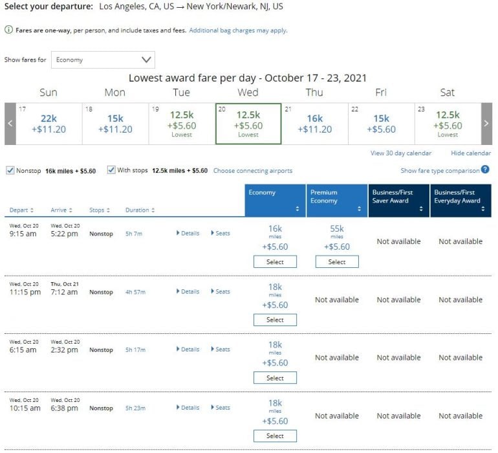This screenshot has height=453, width=498.
Task: Select 55k Premium Economy fare
Action: [x=337, y=262]
